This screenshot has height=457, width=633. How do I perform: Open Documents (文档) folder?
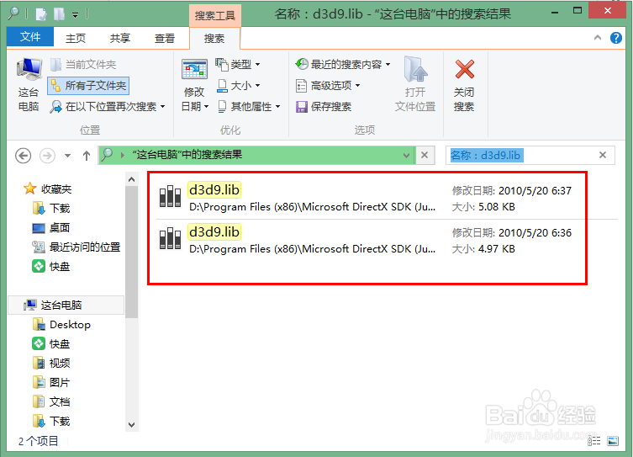51,401
